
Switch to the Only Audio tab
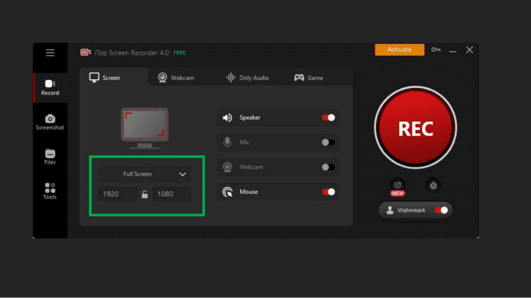(247, 78)
